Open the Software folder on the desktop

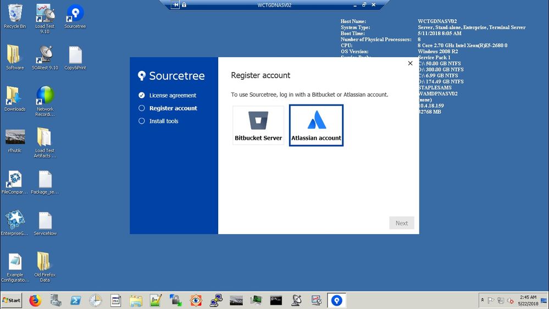(15, 58)
